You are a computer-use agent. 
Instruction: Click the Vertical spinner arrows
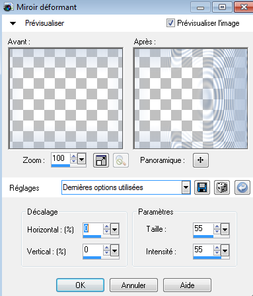point(106,250)
